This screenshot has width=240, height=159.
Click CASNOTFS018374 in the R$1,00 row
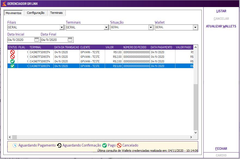40,52
